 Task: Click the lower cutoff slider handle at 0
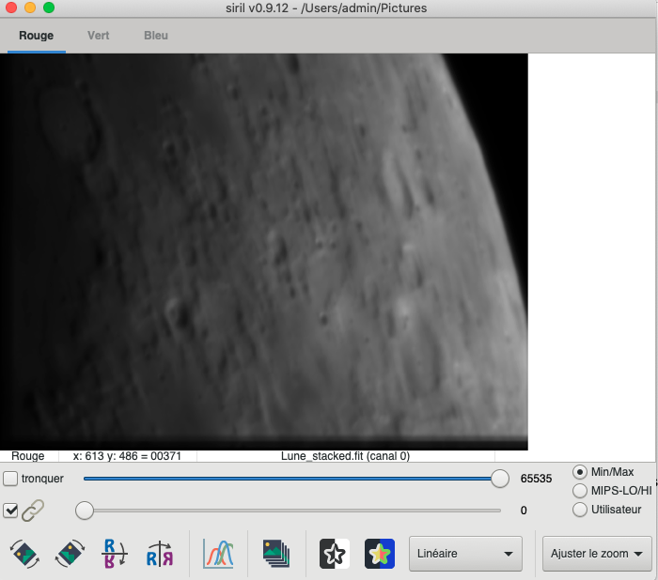(x=85, y=511)
